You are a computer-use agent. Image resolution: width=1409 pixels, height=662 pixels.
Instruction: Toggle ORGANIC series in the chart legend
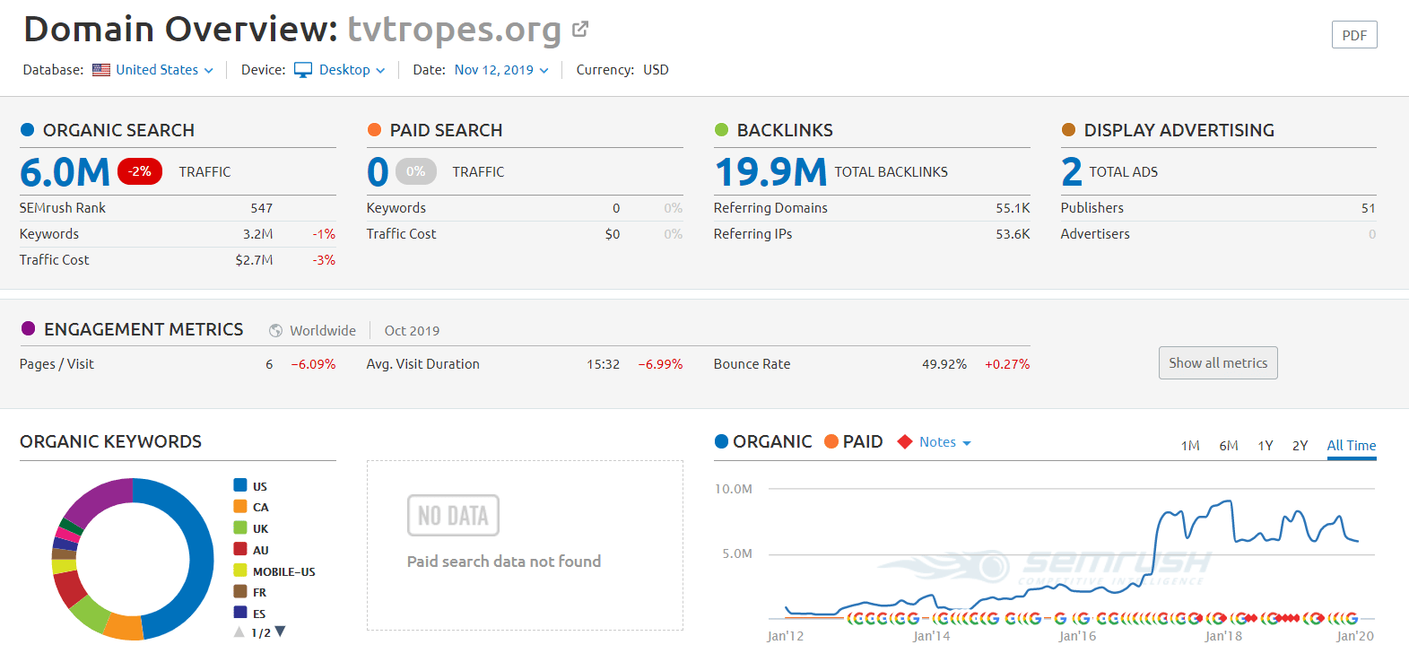(x=763, y=441)
